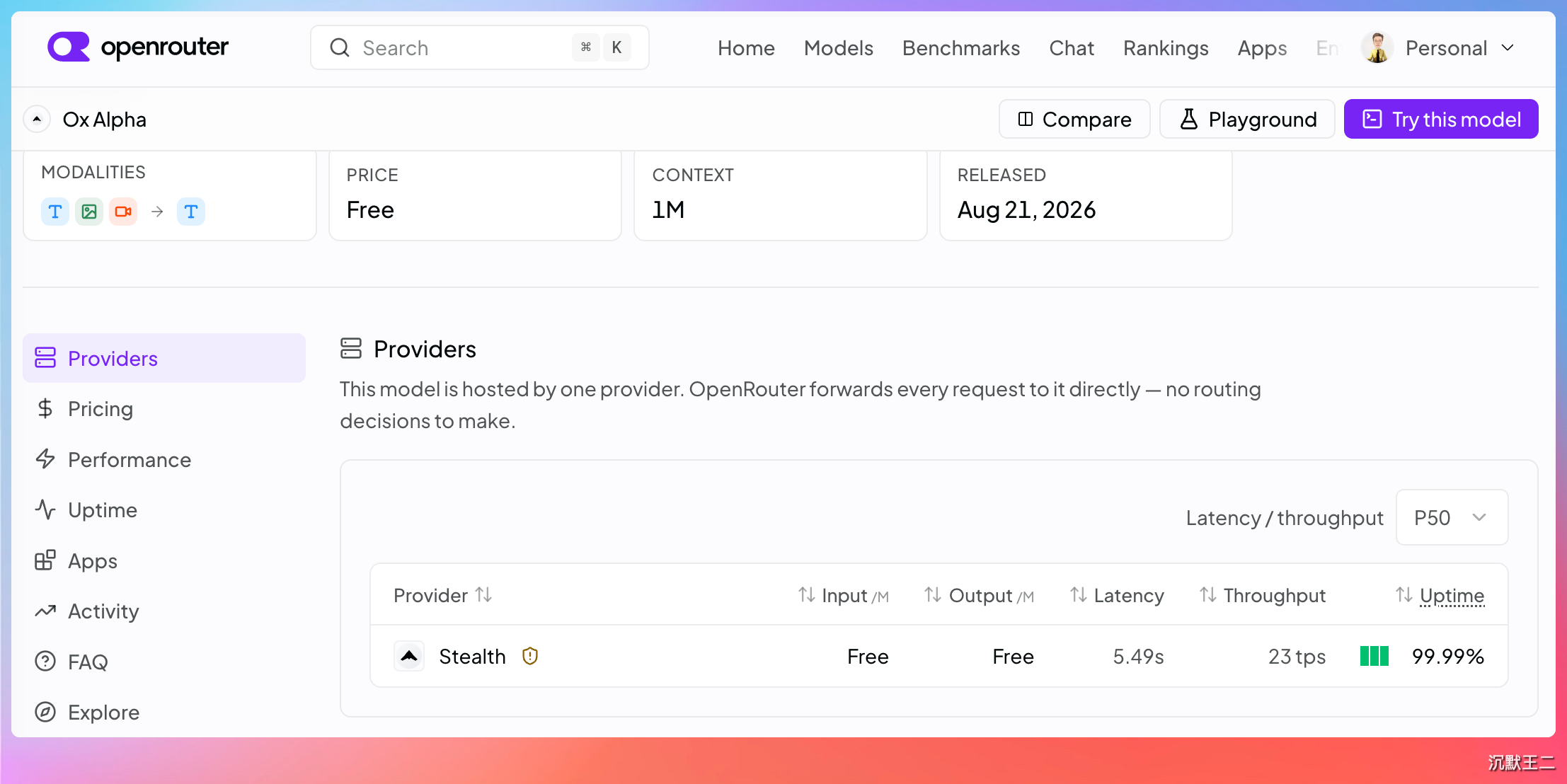This screenshot has height=784, width=1567.
Task: Click the openrouter wordmark link
Action: [165, 47]
